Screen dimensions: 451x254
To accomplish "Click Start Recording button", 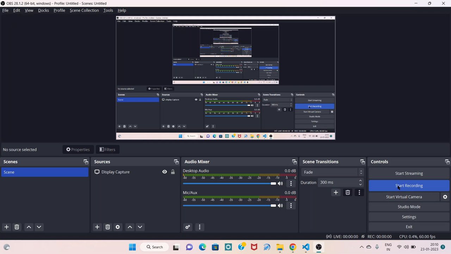I will [x=409, y=186].
